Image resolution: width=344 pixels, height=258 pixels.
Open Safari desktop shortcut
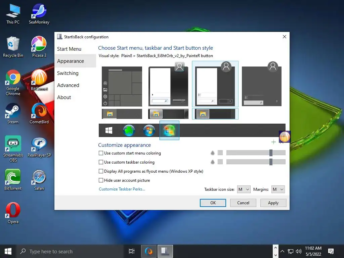point(39,180)
